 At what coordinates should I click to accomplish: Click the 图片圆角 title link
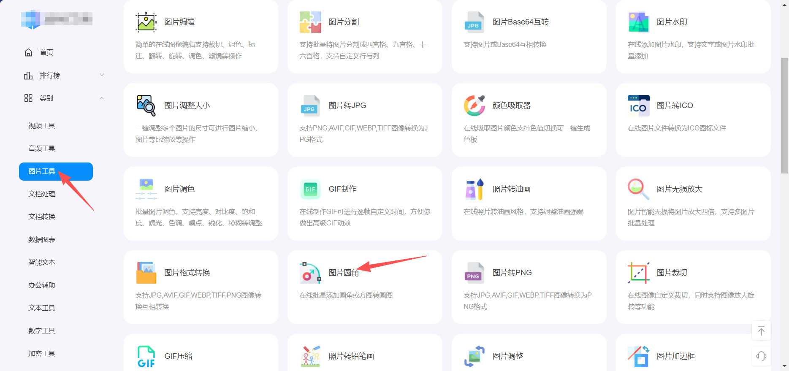pyautogui.click(x=344, y=273)
